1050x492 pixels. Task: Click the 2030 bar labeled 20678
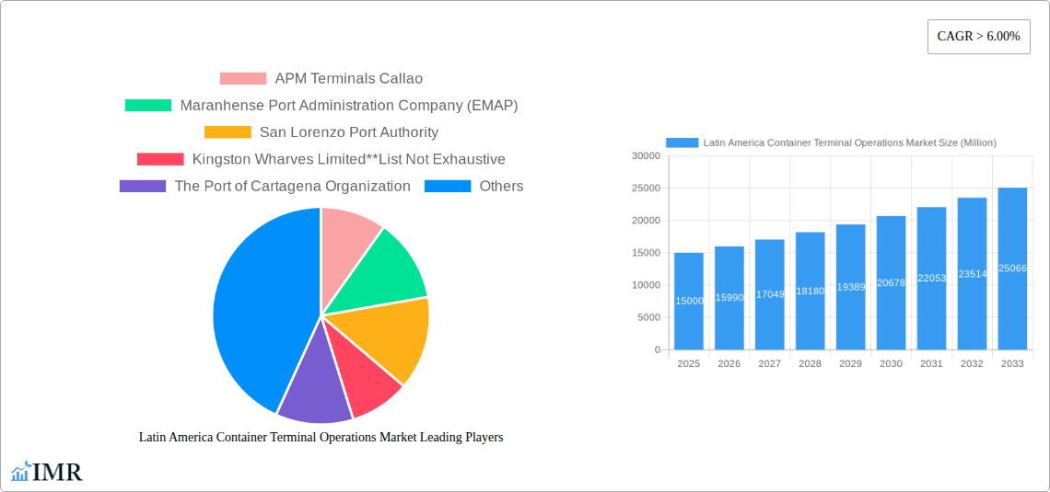click(892, 282)
